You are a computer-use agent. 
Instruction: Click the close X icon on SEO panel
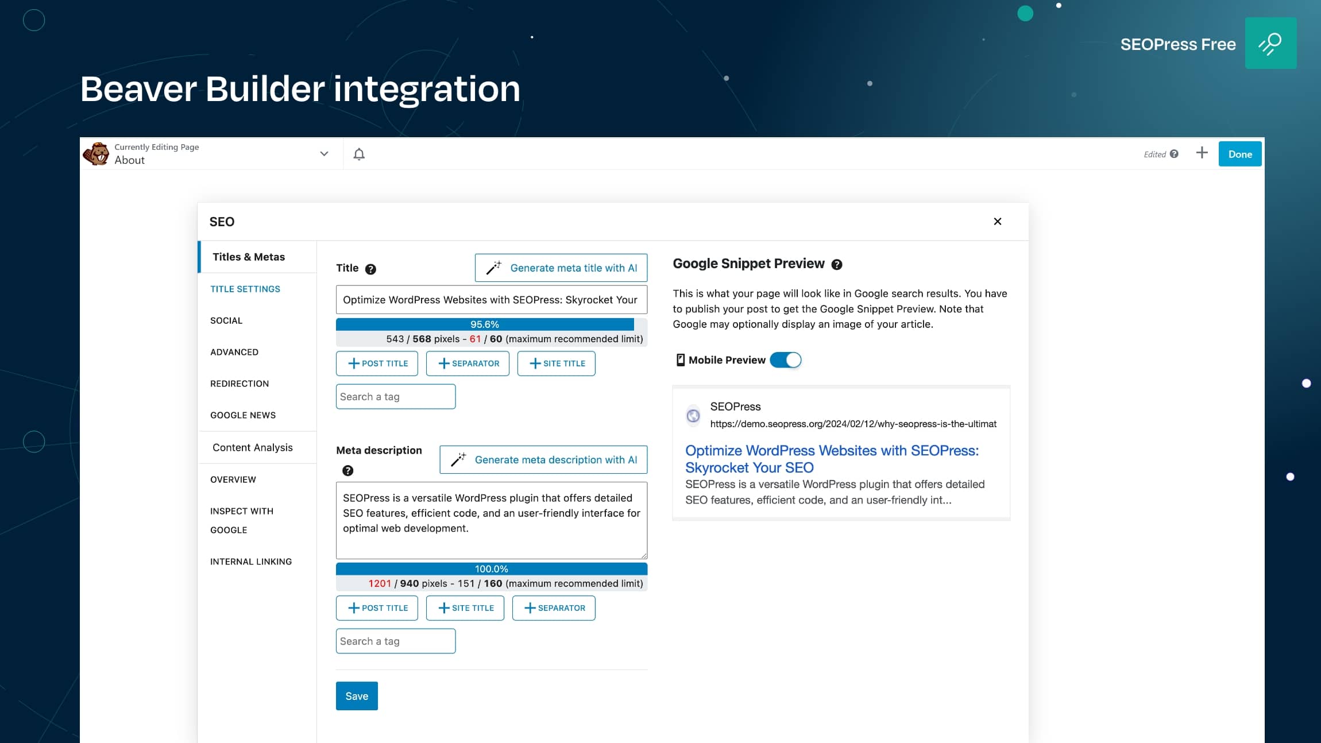point(997,222)
